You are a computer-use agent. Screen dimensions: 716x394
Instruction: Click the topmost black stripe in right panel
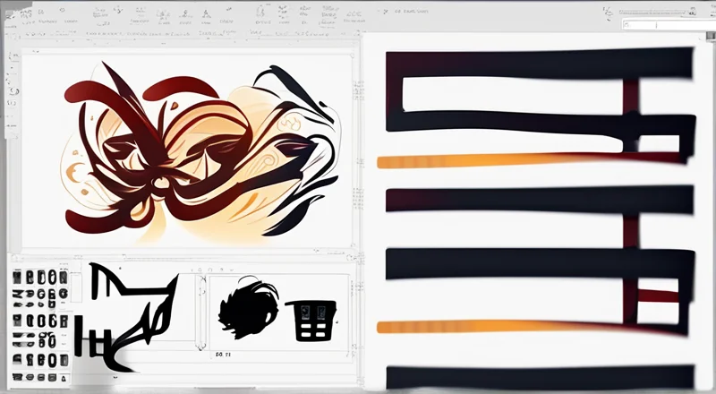tap(537, 63)
